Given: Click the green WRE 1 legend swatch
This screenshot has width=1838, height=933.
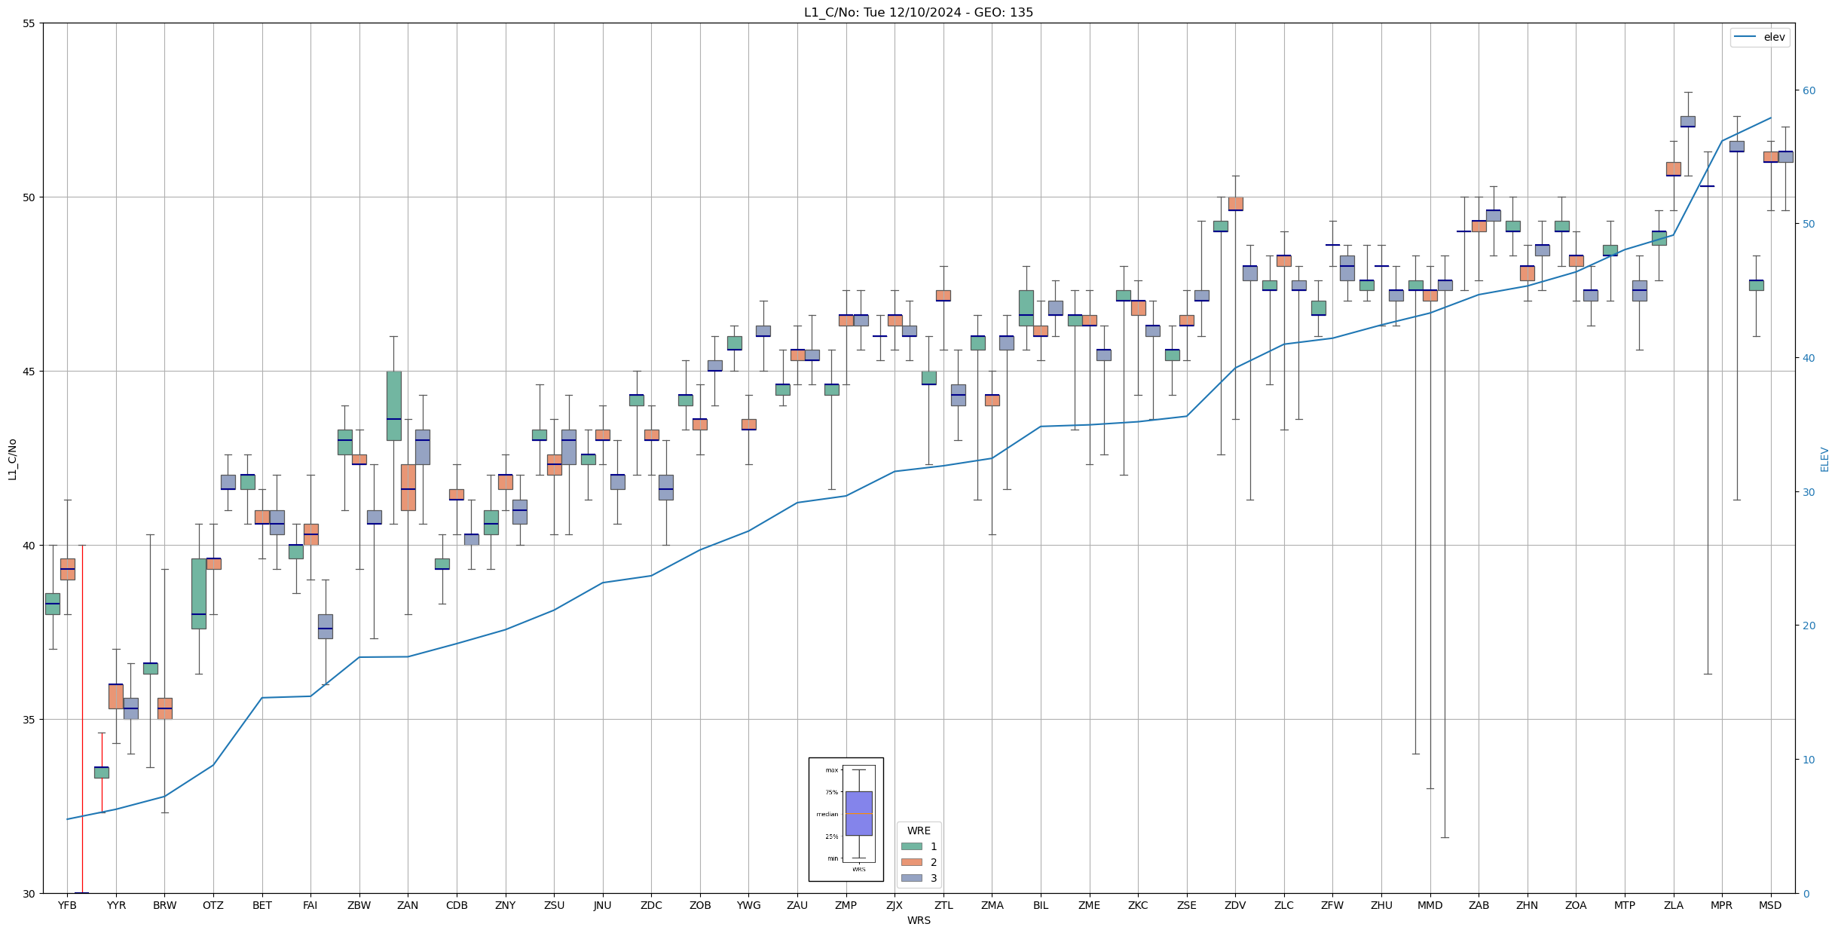Looking at the screenshot, I should (911, 846).
